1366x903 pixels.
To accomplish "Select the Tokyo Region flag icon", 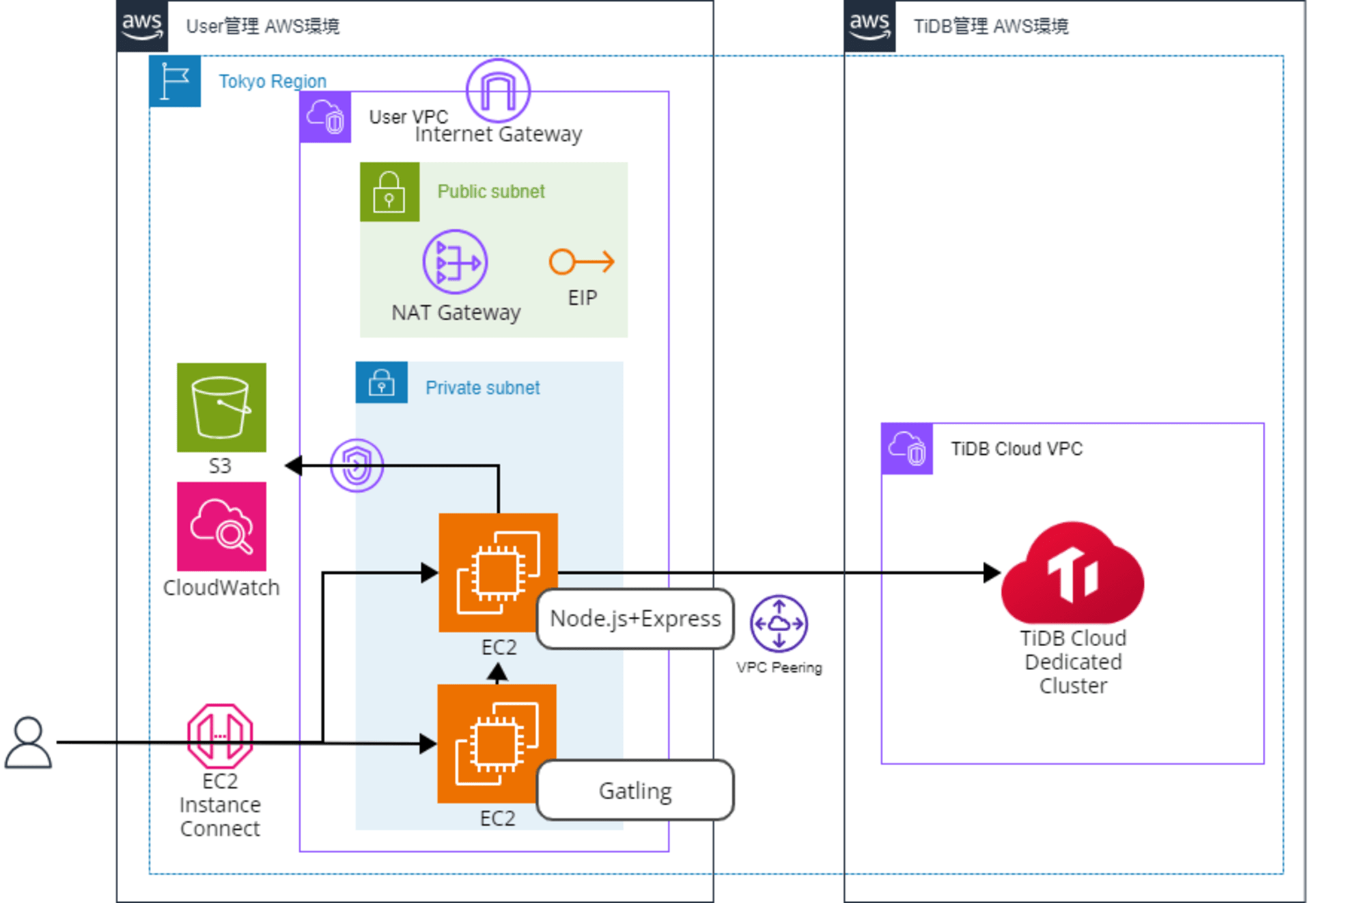I will tap(175, 81).
